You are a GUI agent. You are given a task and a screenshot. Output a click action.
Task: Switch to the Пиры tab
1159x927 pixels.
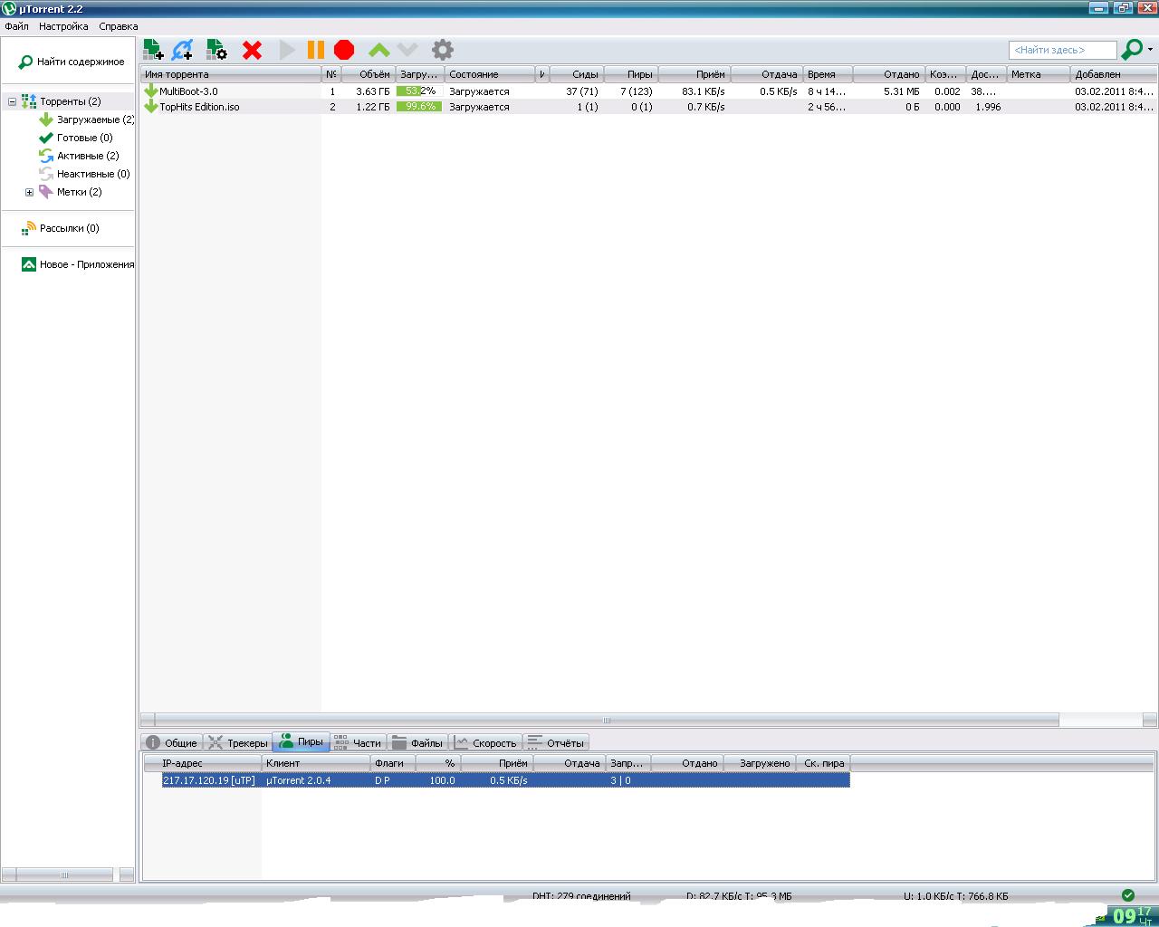[x=301, y=741]
